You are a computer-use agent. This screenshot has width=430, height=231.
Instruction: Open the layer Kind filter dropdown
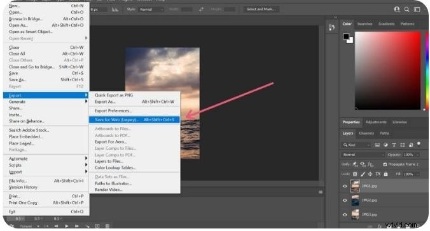[x=356, y=145]
